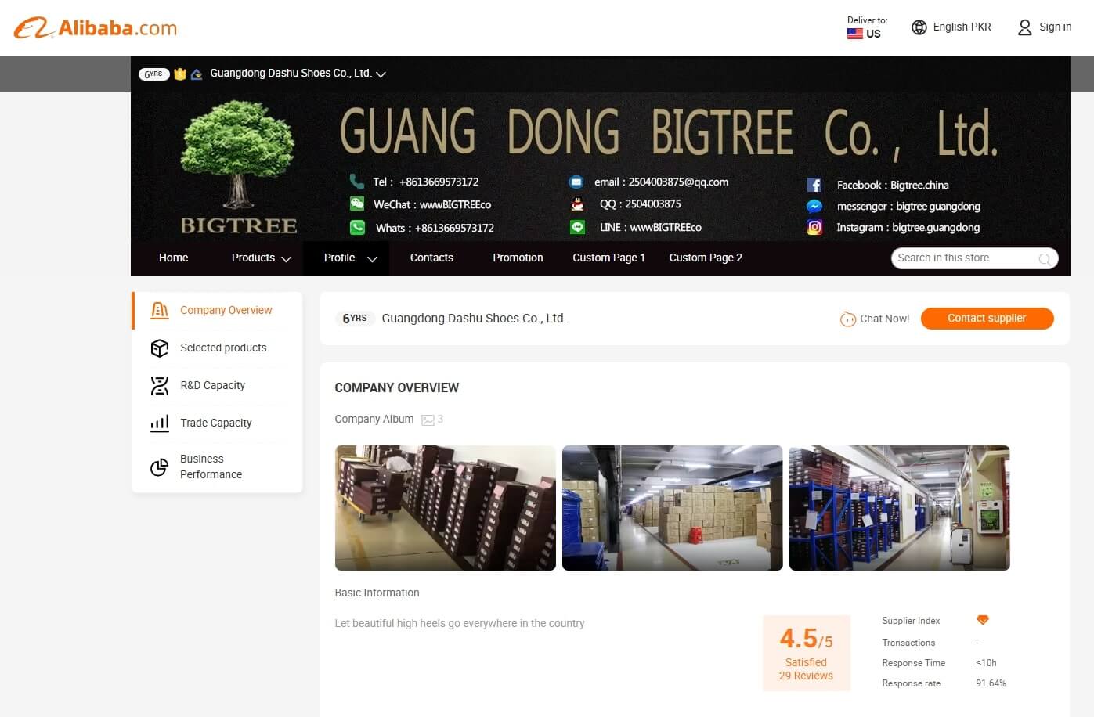1094x717 pixels.
Task: Click the orange Supplier Index diamond
Action: pyautogui.click(x=983, y=620)
